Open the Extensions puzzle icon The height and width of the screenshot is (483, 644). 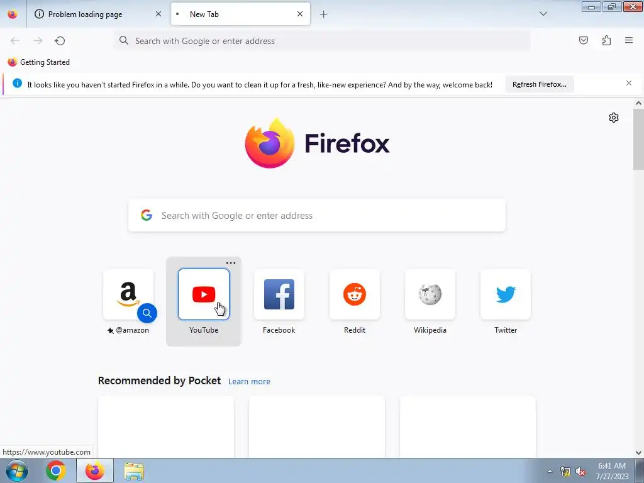606,40
